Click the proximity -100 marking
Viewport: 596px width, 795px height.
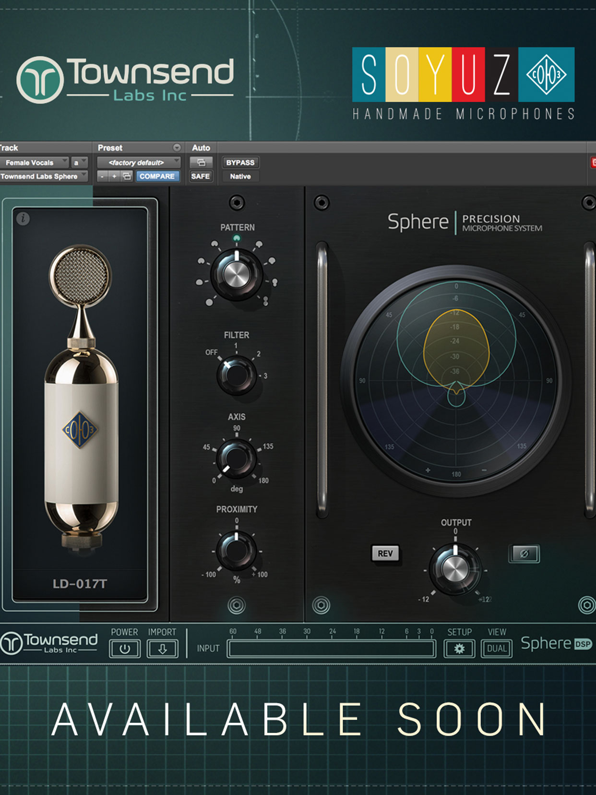tap(209, 575)
